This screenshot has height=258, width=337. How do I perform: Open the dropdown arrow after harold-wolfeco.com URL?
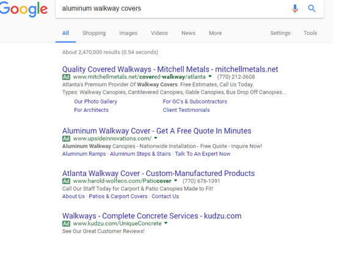point(176,180)
